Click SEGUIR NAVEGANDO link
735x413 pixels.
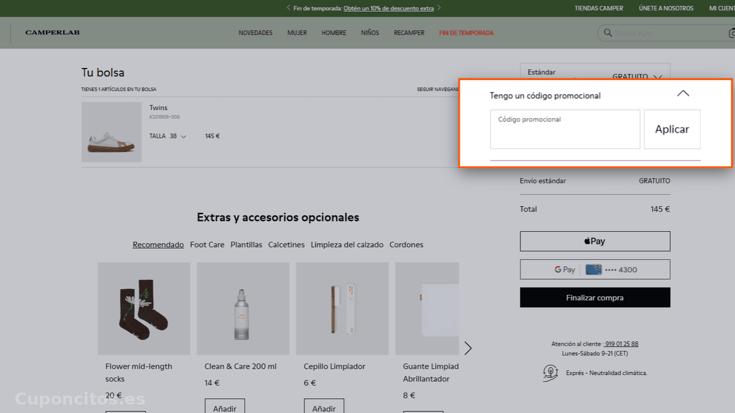tap(438, 89)
